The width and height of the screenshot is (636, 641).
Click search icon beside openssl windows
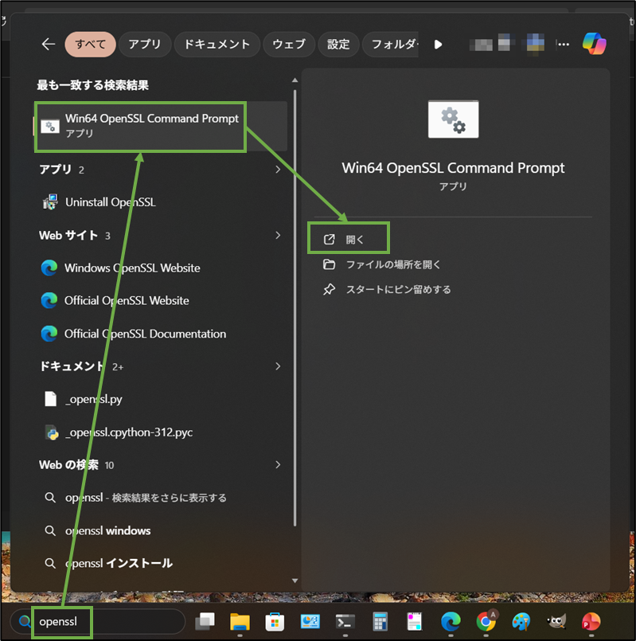(x=50, y=530)
